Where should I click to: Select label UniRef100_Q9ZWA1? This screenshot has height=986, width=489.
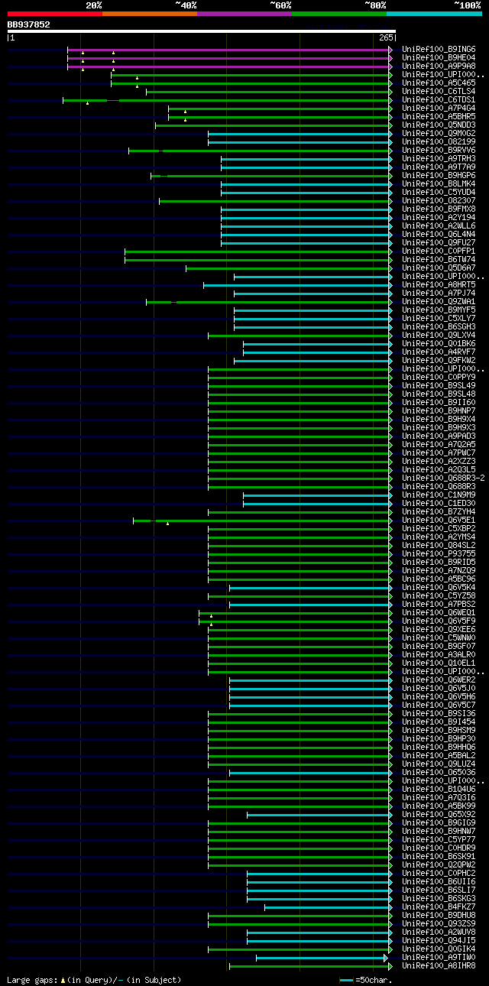click(x=439, y=302)
